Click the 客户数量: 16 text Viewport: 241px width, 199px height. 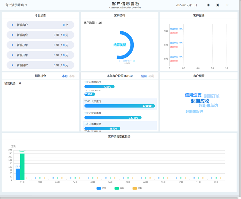pyautogui.click(x=92, y=23)
